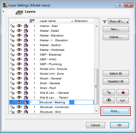Toggle lock icon for Structural - Bearing layer
The height and width of the screenshot is (133, 136).
point(12,102)
